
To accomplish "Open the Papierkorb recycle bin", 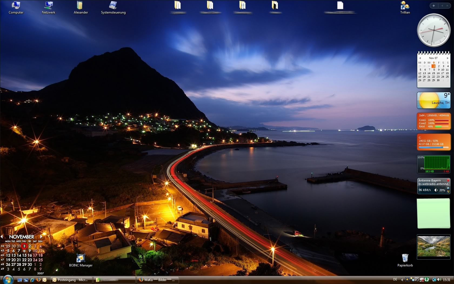I will [x=405, y=258].
